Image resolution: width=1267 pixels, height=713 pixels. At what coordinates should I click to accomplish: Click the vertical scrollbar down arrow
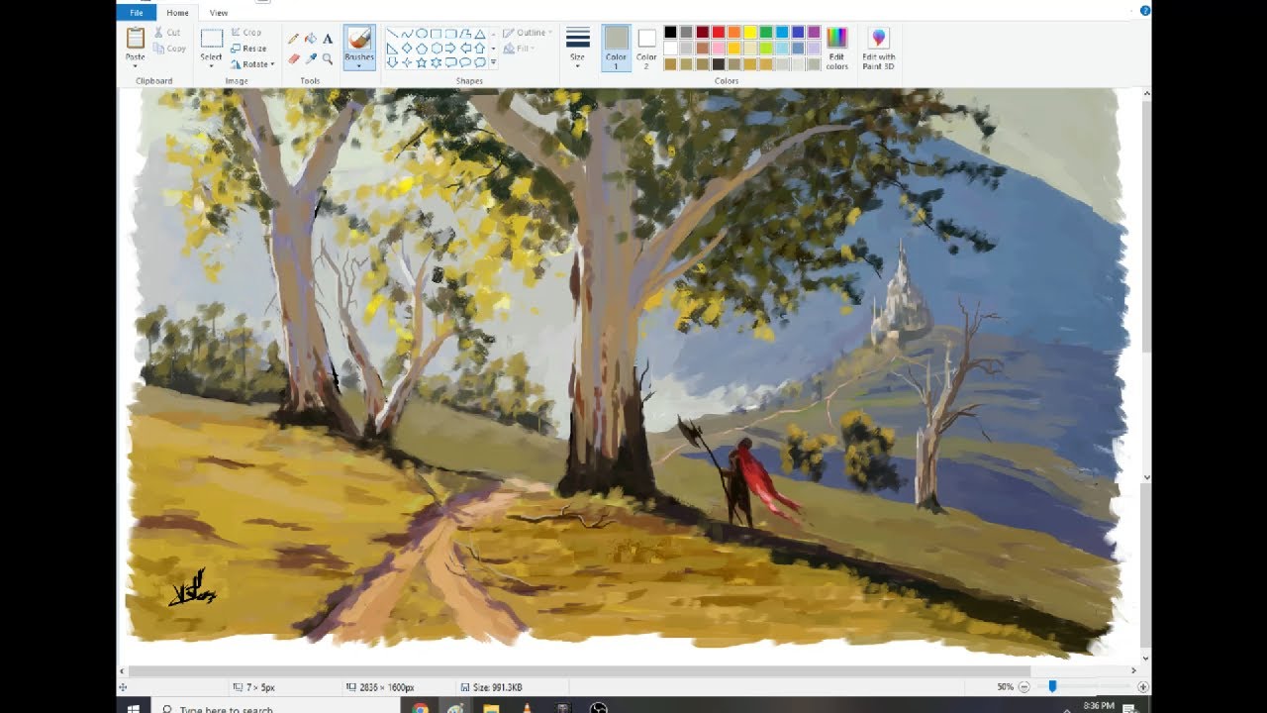[x=1146, y=658]
